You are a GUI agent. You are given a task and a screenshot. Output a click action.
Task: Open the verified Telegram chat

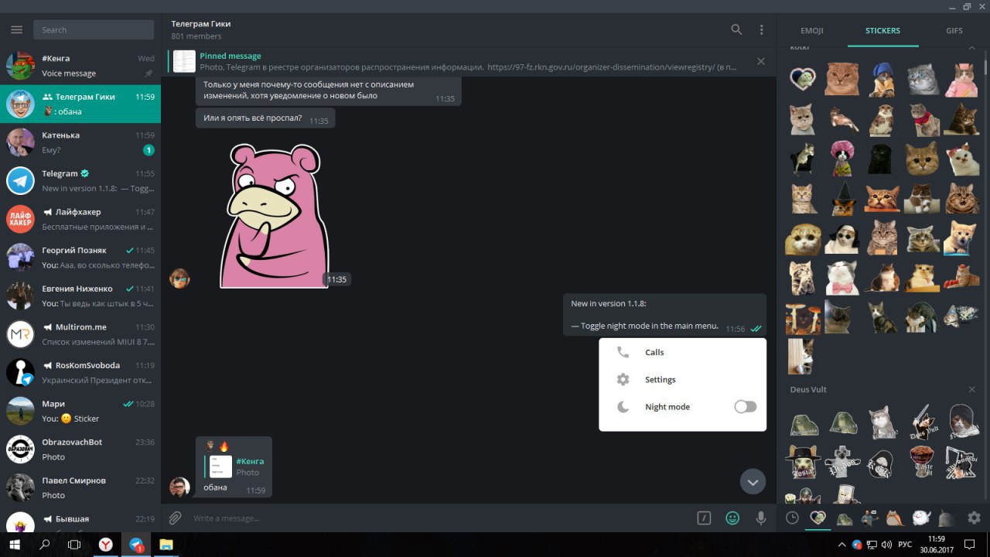[x=80, y=181]
